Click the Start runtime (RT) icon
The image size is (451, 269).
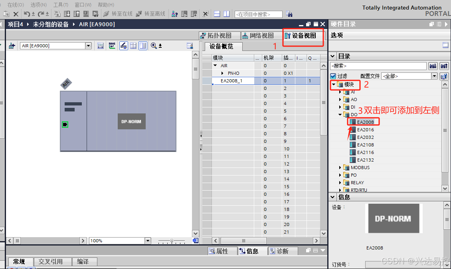(x=95, y=14)
